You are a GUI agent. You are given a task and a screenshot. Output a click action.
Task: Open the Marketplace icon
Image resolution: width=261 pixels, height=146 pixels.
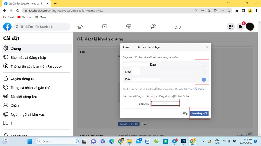[129, 27]
